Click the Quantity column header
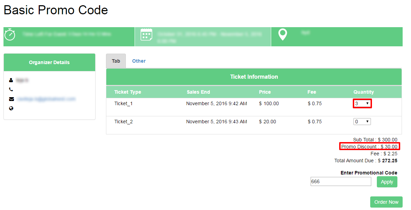 pyautogui.click(x=364, y=92)
